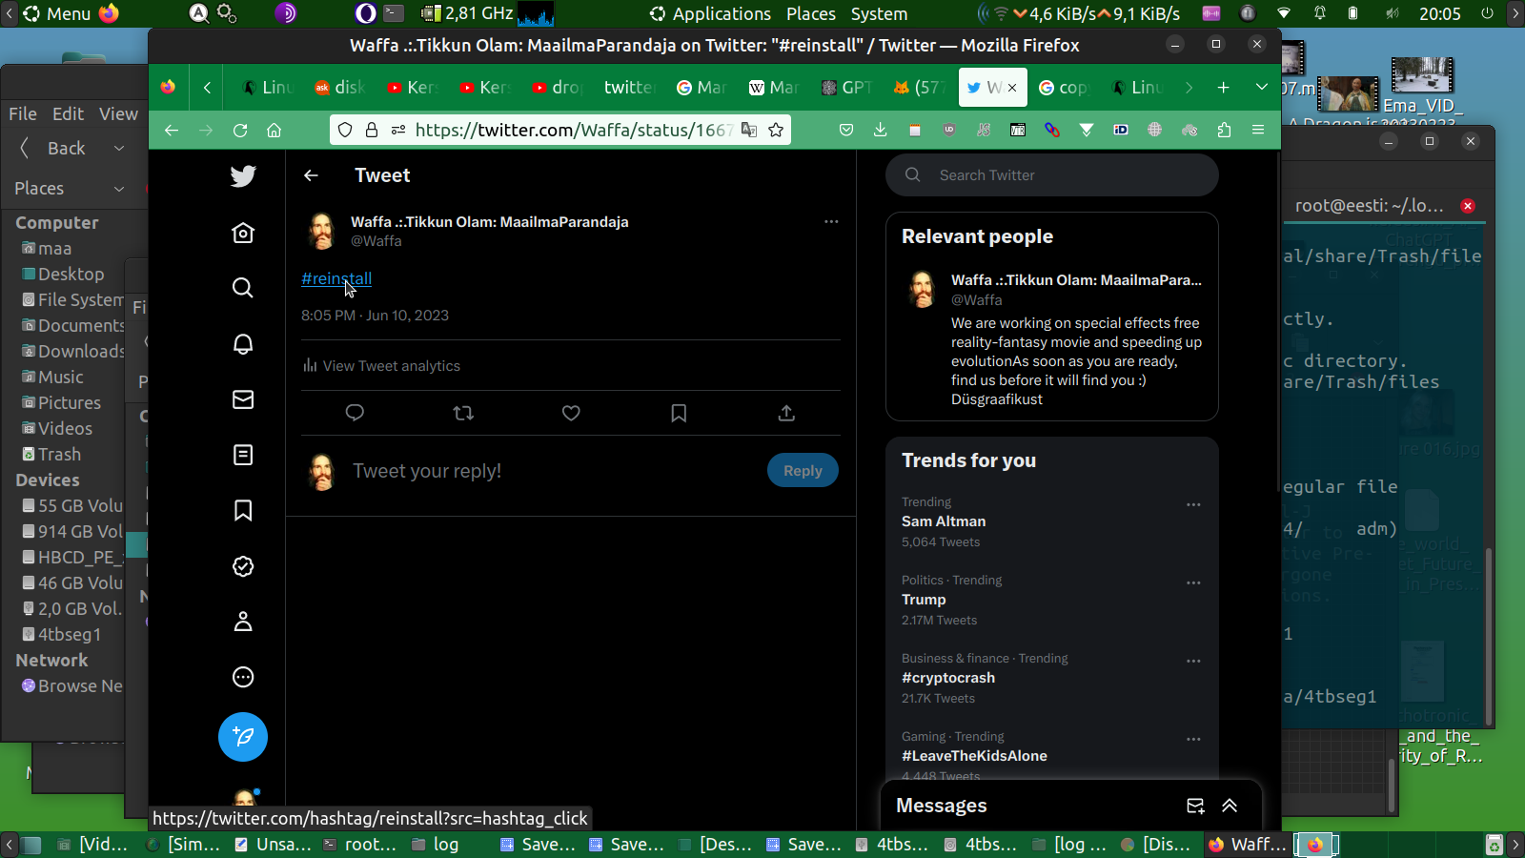Close the root@eesti terminal tab
The height and width of the screenshot is (858, 1525).
1468,206
